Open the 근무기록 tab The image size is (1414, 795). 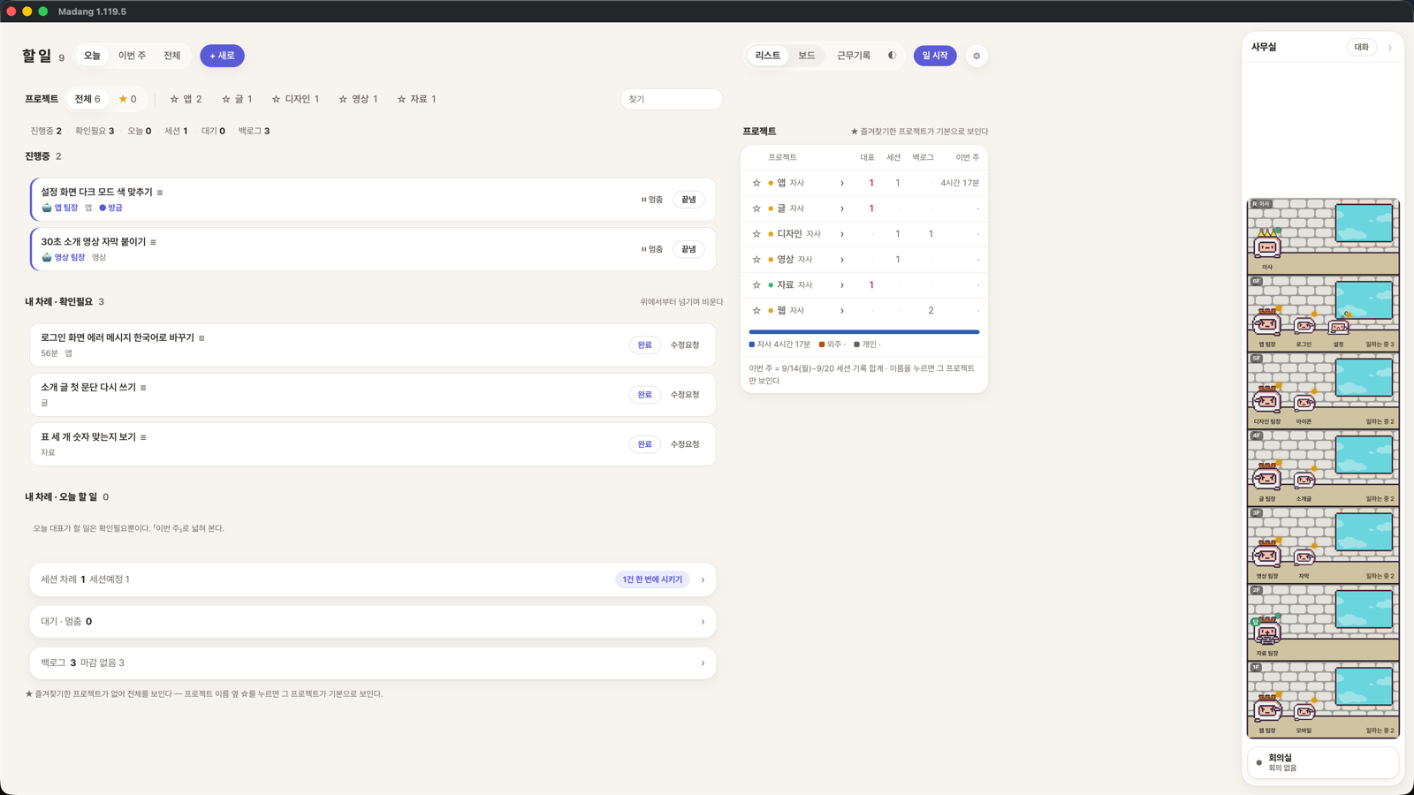pyautogui.click(x=854, y=56)
